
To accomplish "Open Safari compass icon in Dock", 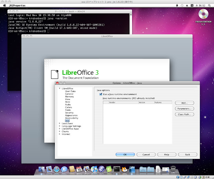I will 57,169.
